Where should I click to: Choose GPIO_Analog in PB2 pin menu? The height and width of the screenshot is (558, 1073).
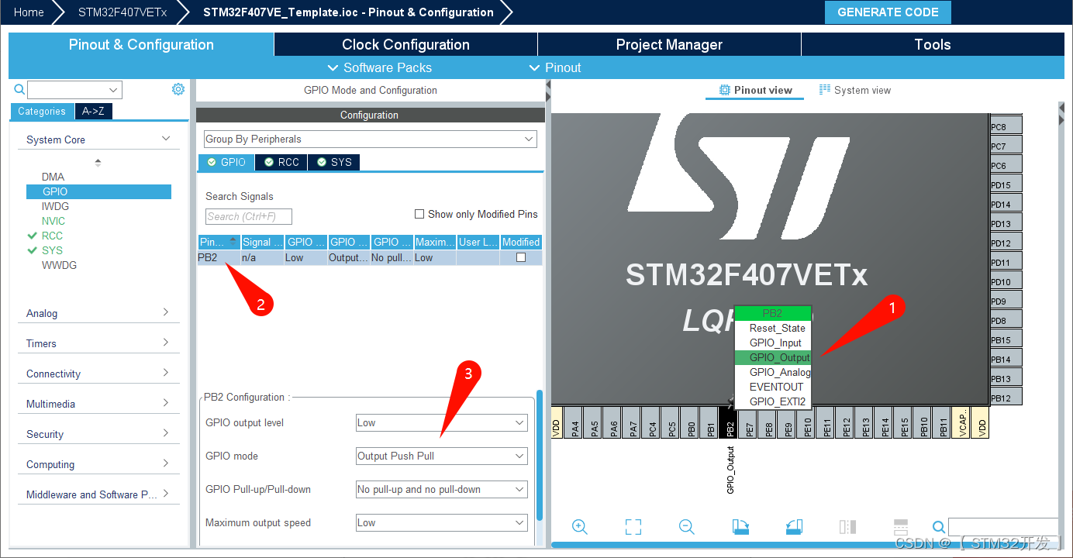coord(773,373)
